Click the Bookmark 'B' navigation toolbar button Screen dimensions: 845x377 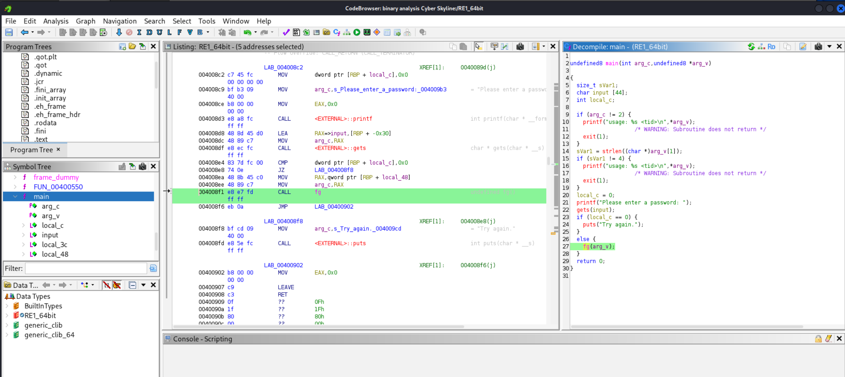coord(200,32)
